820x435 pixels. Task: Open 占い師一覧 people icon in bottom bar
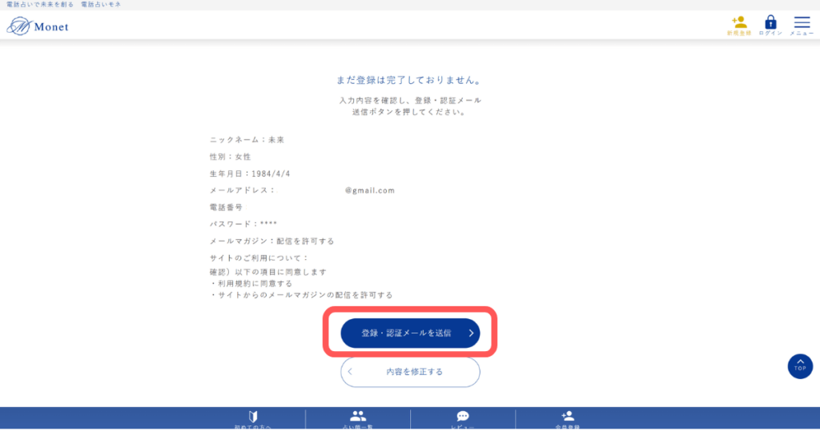358,417
